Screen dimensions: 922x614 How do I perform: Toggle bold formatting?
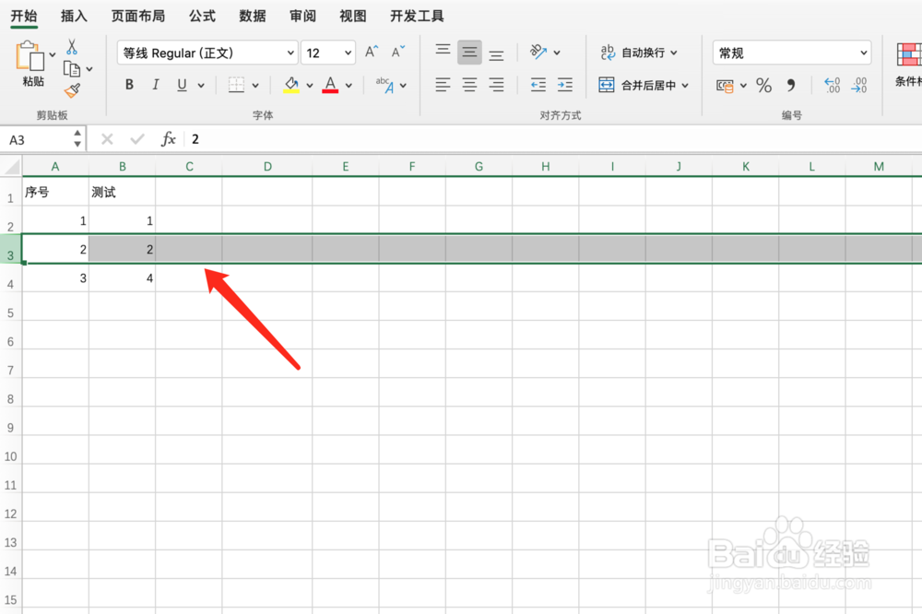[129, 84]
